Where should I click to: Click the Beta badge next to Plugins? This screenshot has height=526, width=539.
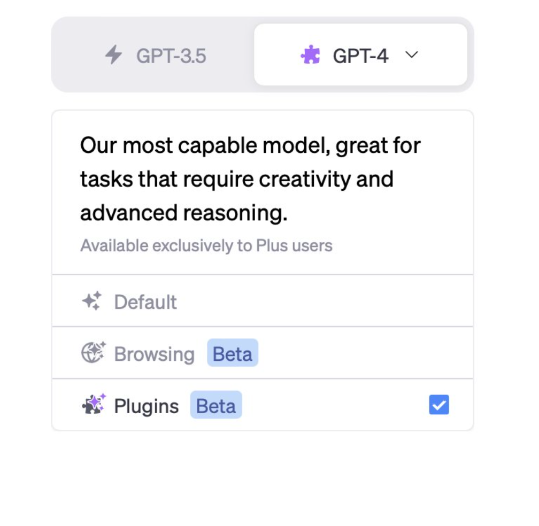[x=216, y=406]
